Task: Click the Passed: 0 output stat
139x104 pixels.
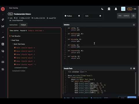Action: (x=23, y=31)
